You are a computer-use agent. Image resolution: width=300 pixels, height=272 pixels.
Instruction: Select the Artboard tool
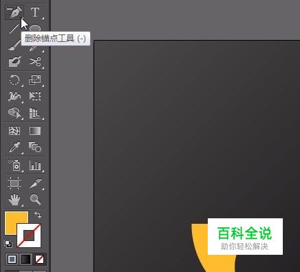pyautogui.click(x=14, y=183)
